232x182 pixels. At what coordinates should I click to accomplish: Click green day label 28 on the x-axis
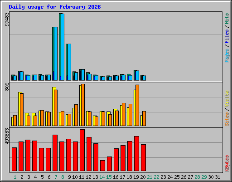coord(197,177)
